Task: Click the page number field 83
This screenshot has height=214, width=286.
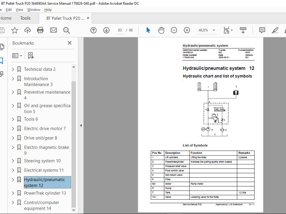Action: [120, 30]
